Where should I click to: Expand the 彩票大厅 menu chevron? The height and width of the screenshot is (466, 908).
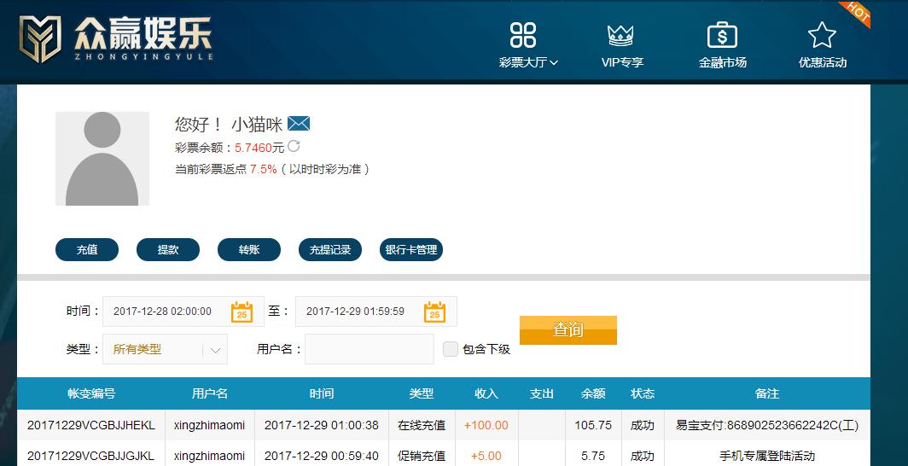click(554, 62)
